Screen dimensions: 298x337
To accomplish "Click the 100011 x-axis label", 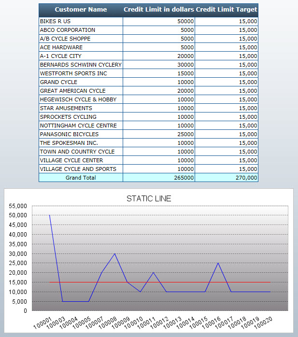I will [x=147, y=323].
